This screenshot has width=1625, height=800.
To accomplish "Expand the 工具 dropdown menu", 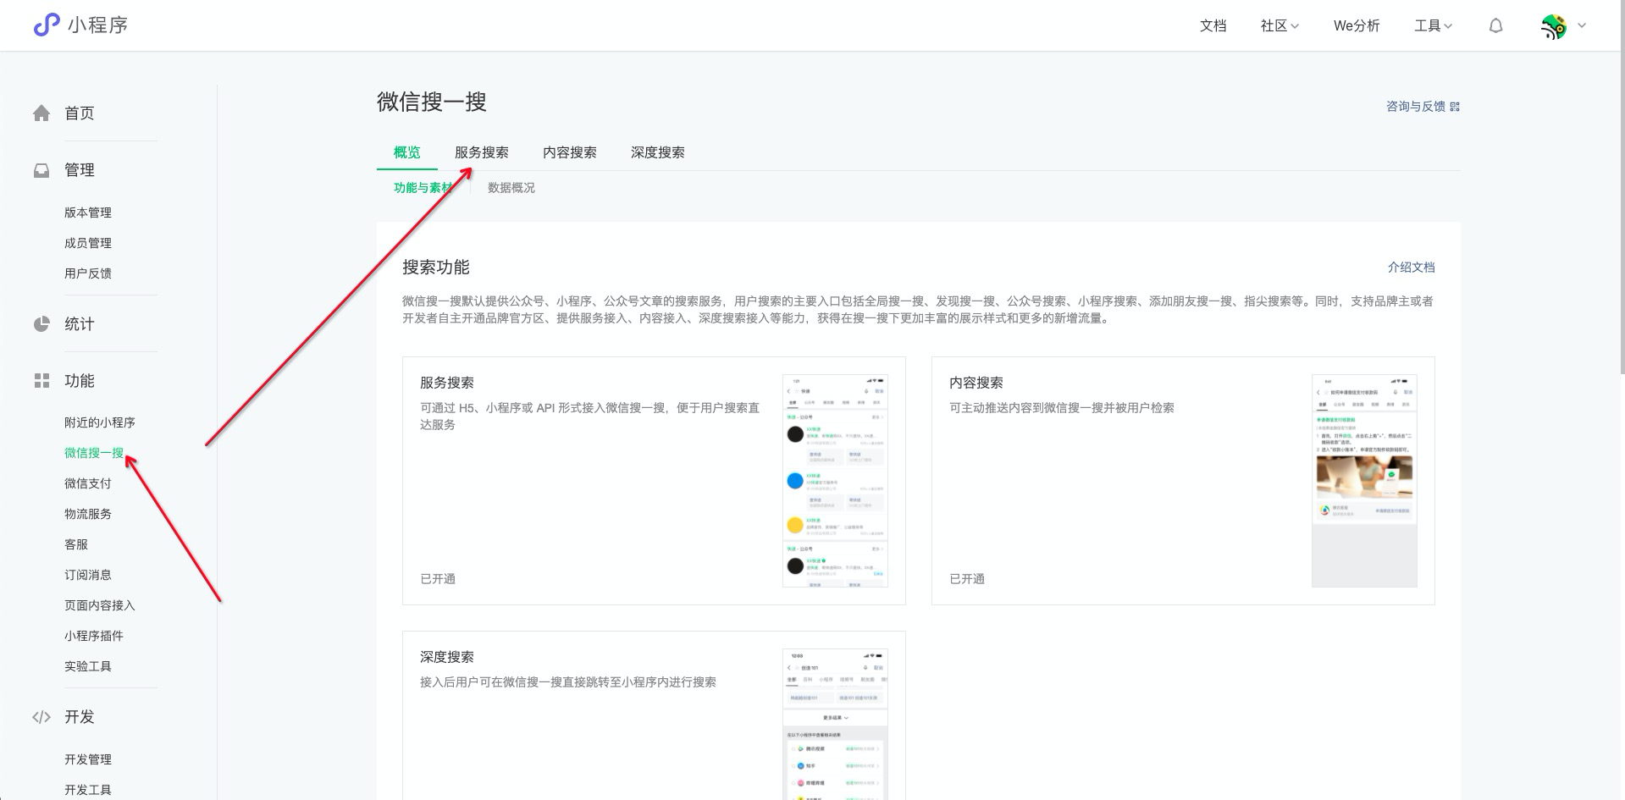I will [1433, 25].
